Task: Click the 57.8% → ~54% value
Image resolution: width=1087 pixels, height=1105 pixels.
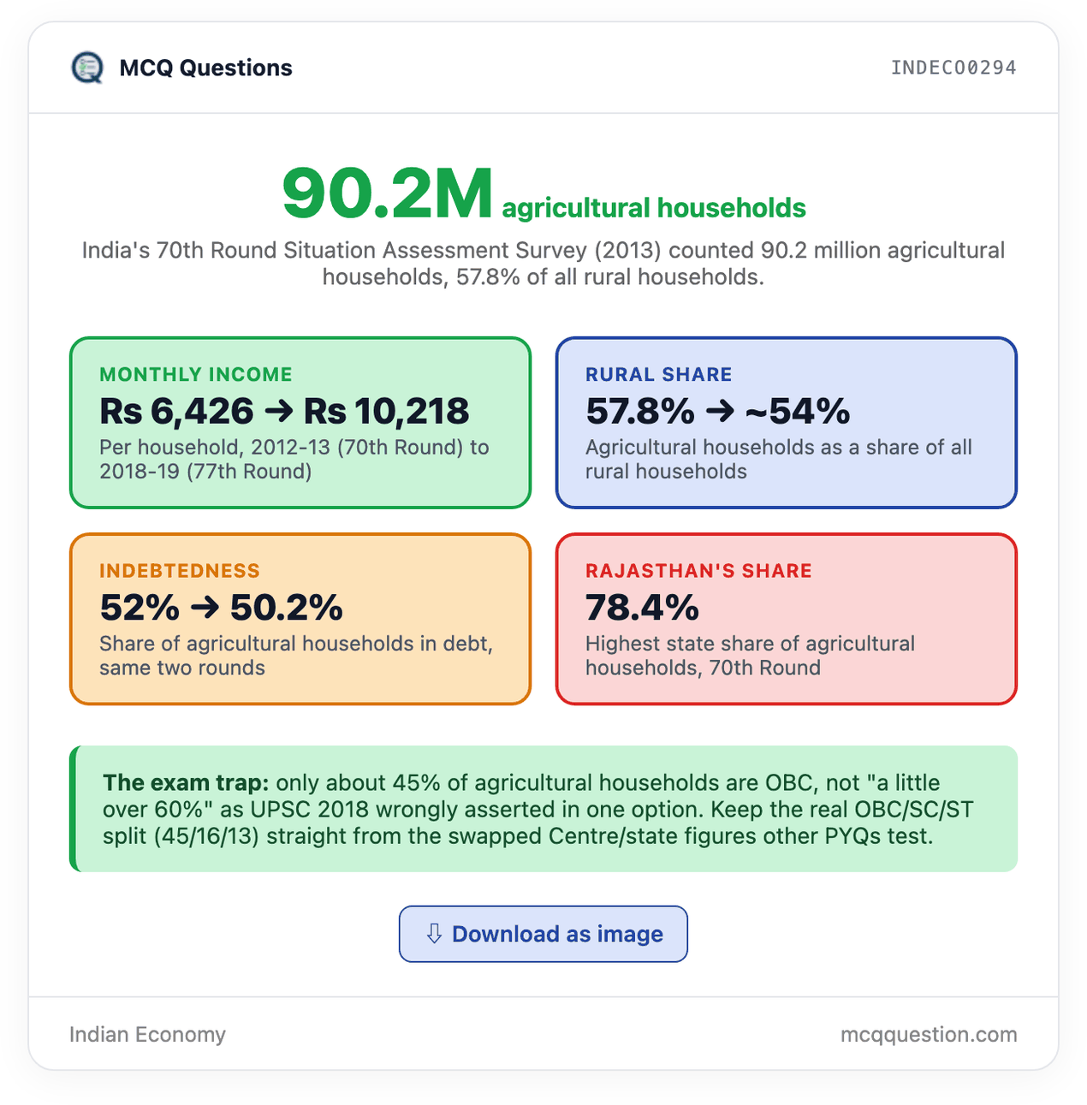Action: (x=718, y=411)
